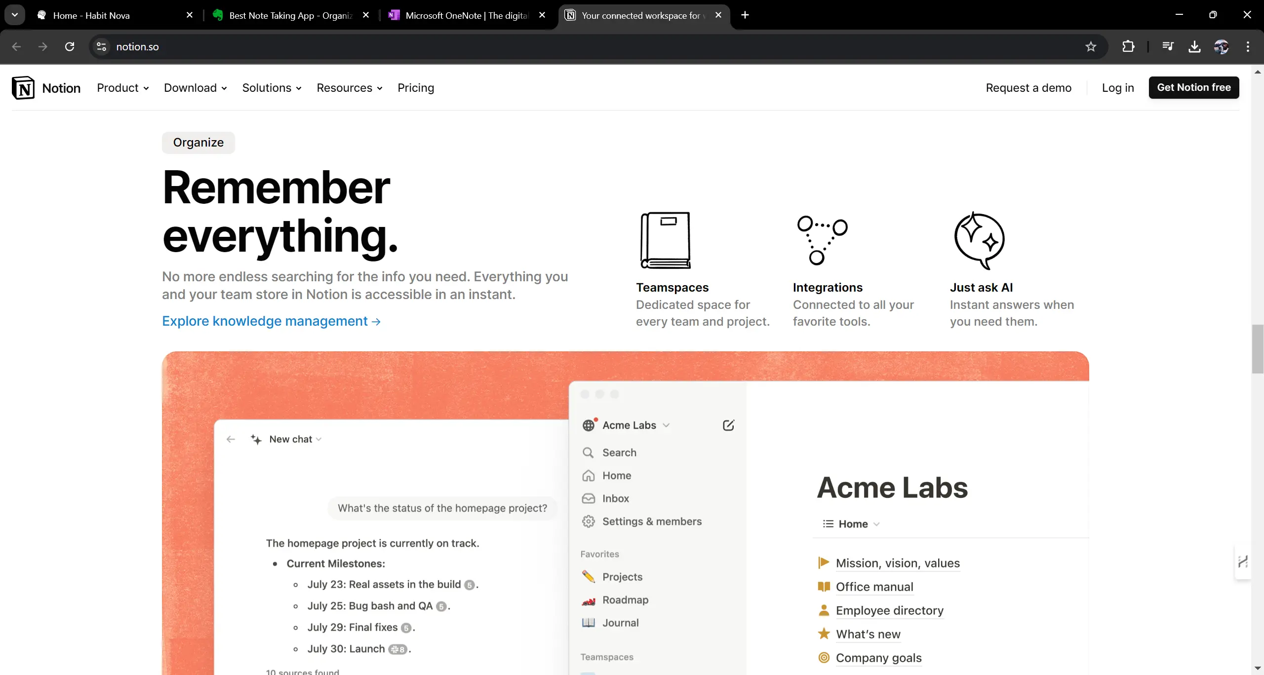Open the Chrome profile avatar
This screenshot has height=675, width=1264.
[1222, 47]
